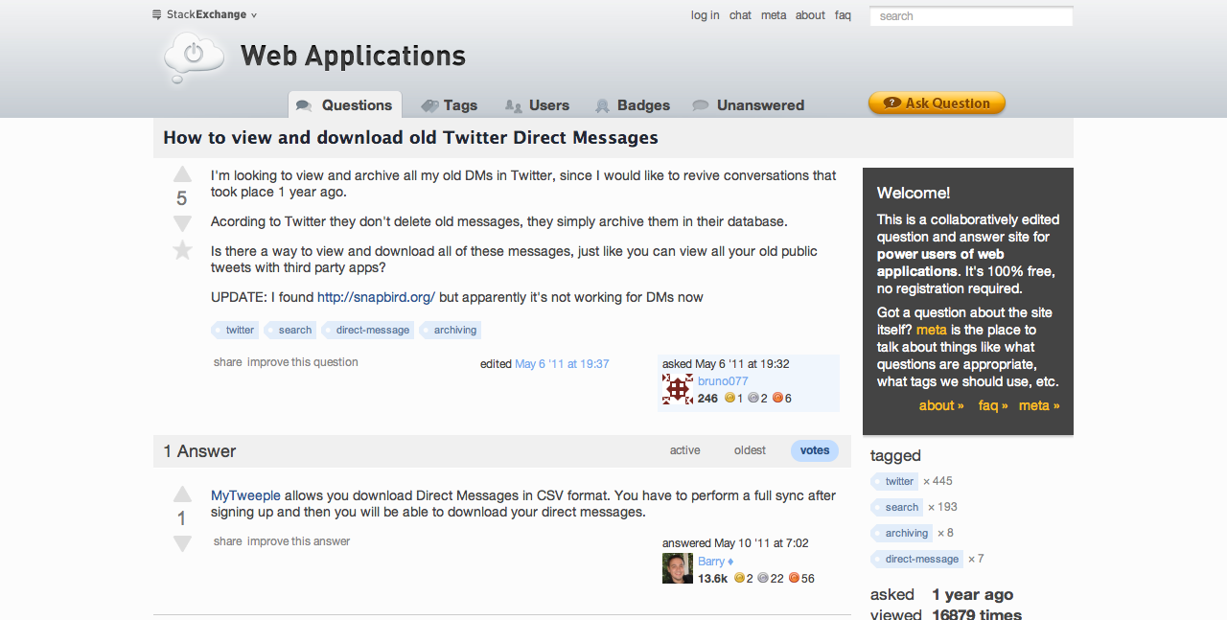Open the direct-message tag in tagged sidebar

click(916, 559)
